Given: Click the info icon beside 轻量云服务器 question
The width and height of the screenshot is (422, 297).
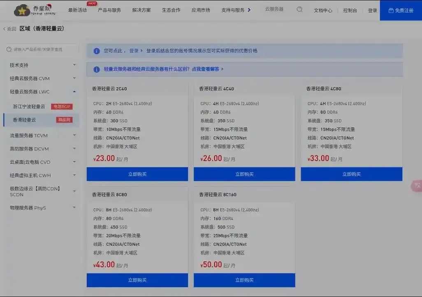Looking at the screenshot, I should (97, 70).
